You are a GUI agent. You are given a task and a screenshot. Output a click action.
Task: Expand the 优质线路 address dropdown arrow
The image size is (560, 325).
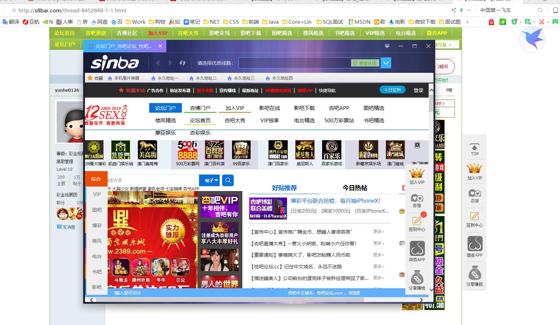[386, 63]
